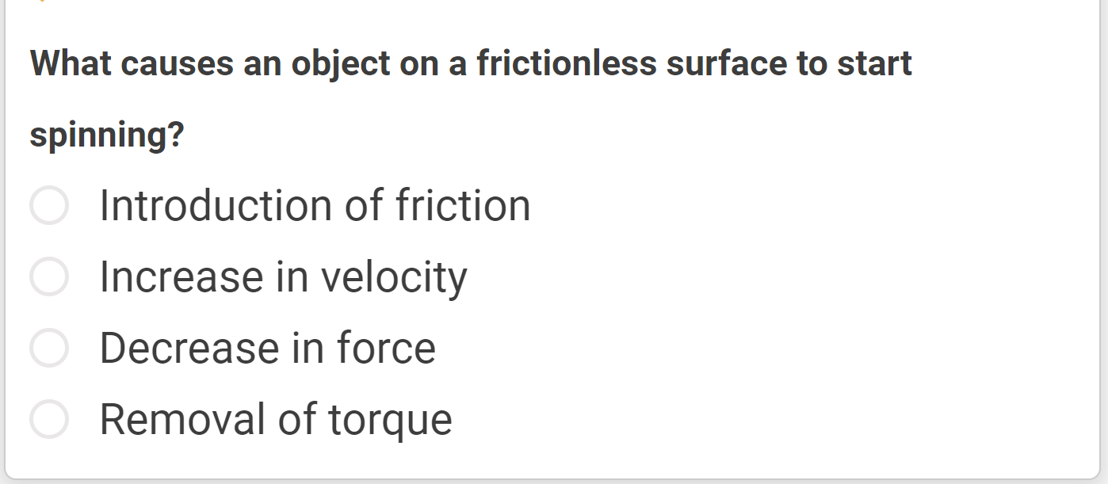The image size is (1108, 484).
Task: Click the second answer choice row
Action: [x=238, y=276]
